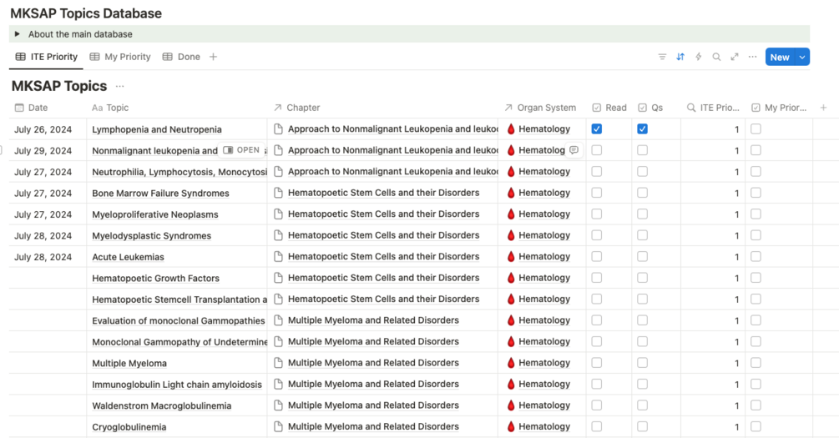Check Read for Hematopoetic Growth Factors
This screenshot has height=438, width=839.
point(597,278)
